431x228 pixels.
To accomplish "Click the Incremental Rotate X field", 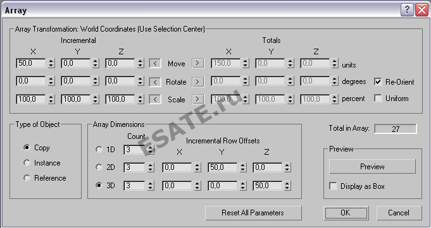I will [x=31, y=81].
